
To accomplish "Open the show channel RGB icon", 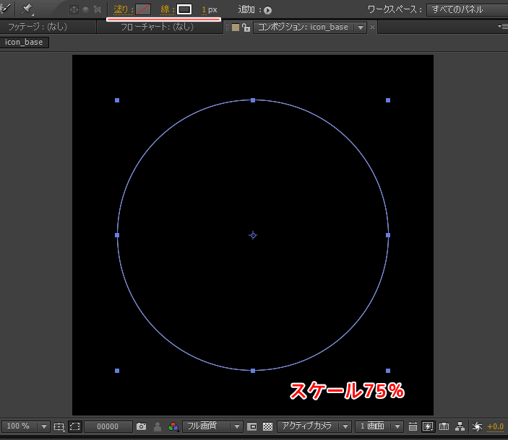I will [x=173, y=426].
